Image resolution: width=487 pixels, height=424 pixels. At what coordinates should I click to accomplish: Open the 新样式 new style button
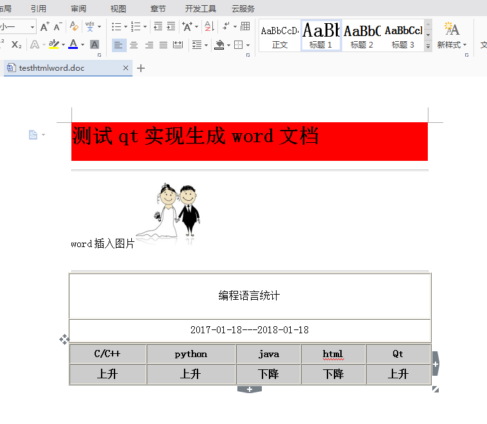click(452, 36)
